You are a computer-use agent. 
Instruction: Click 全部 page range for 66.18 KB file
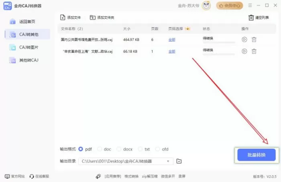click(172, 52)
